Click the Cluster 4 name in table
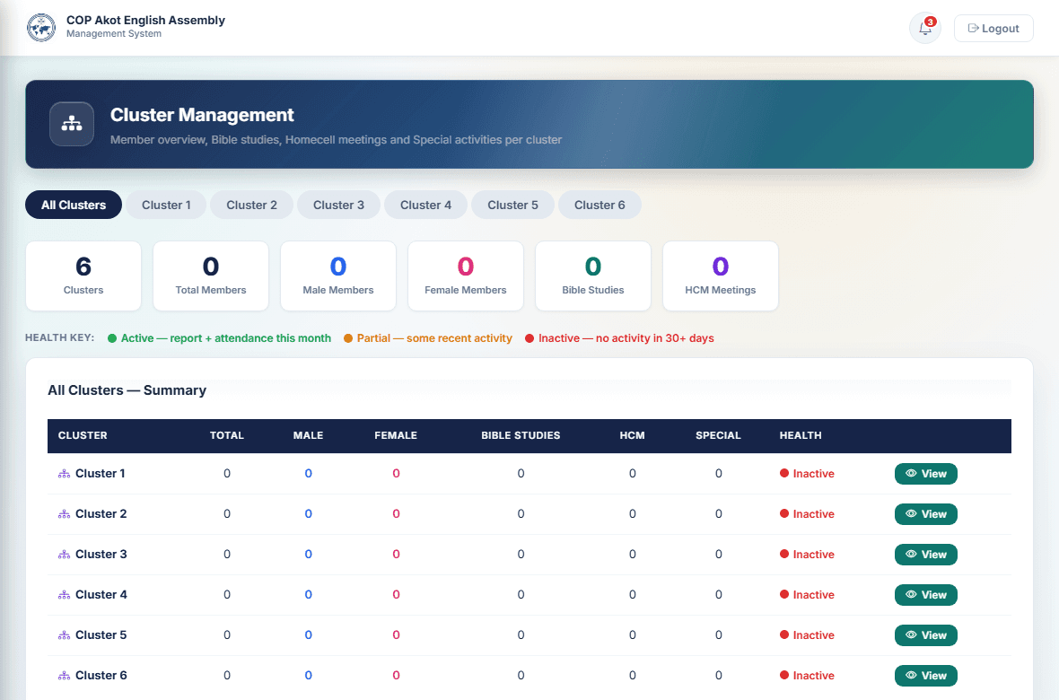This screenshot has width=1059, height=700. (101, 595)
